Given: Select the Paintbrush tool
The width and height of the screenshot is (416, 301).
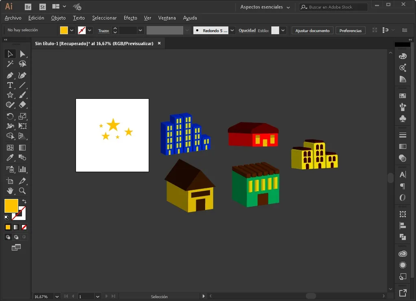Looking at the screenshot, I should [x=23, y=95].
